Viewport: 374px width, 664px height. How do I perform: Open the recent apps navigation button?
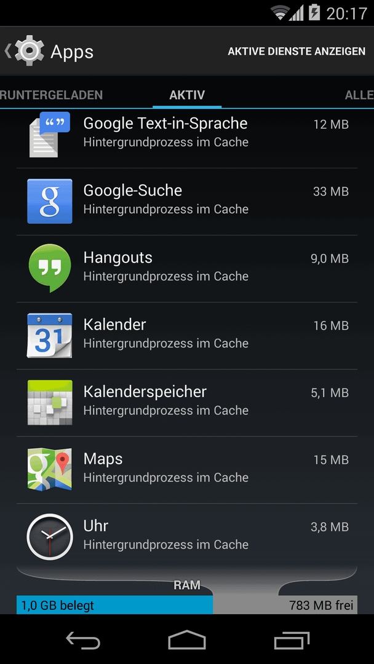[292, 640]
